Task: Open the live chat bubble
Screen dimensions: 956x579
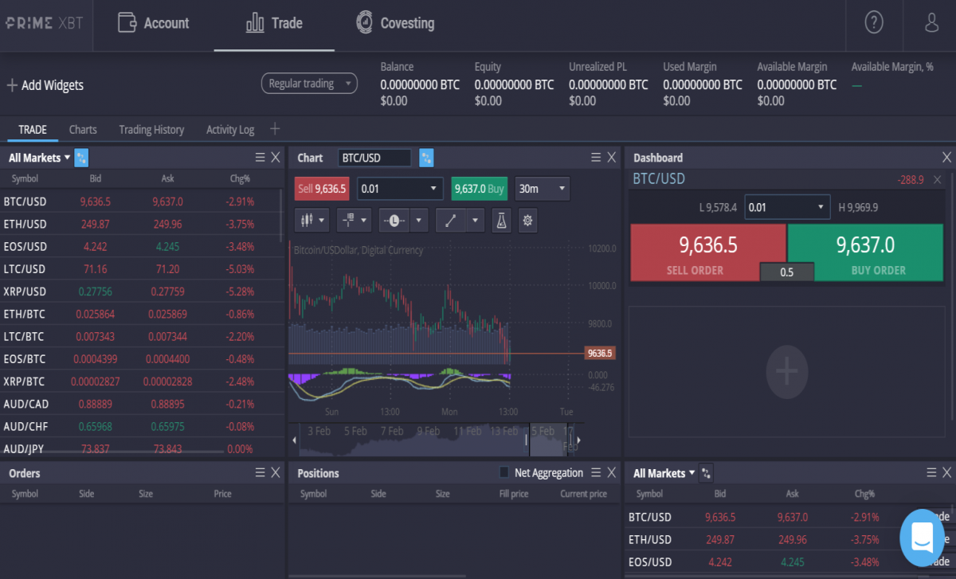Action: point(922,538)
